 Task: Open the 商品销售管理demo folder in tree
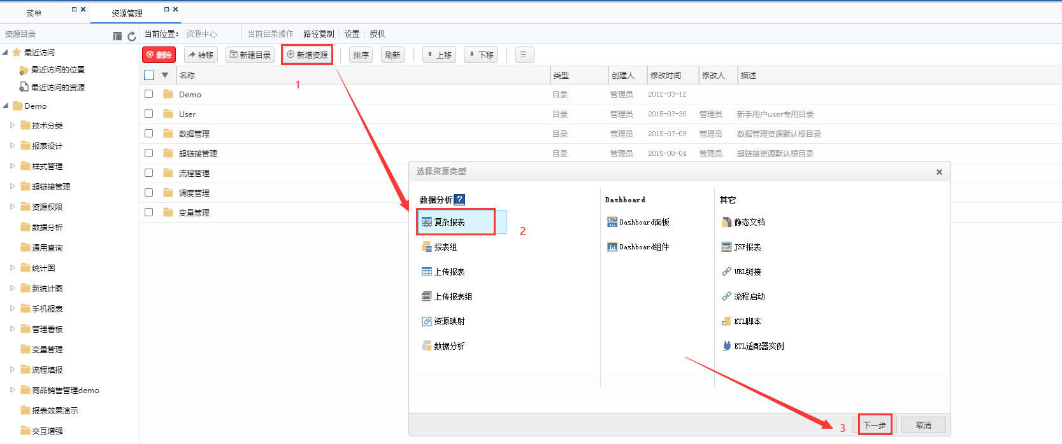tap(65, 390)
